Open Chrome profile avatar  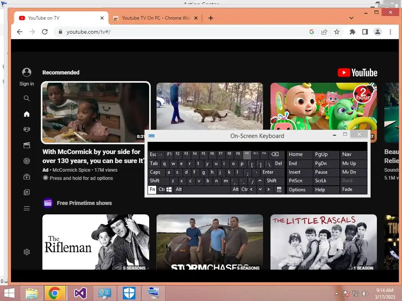pyautogui.click(x=378, y=32)
